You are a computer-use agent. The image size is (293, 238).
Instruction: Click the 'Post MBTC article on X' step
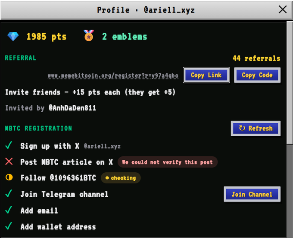[x=67, y=162]
